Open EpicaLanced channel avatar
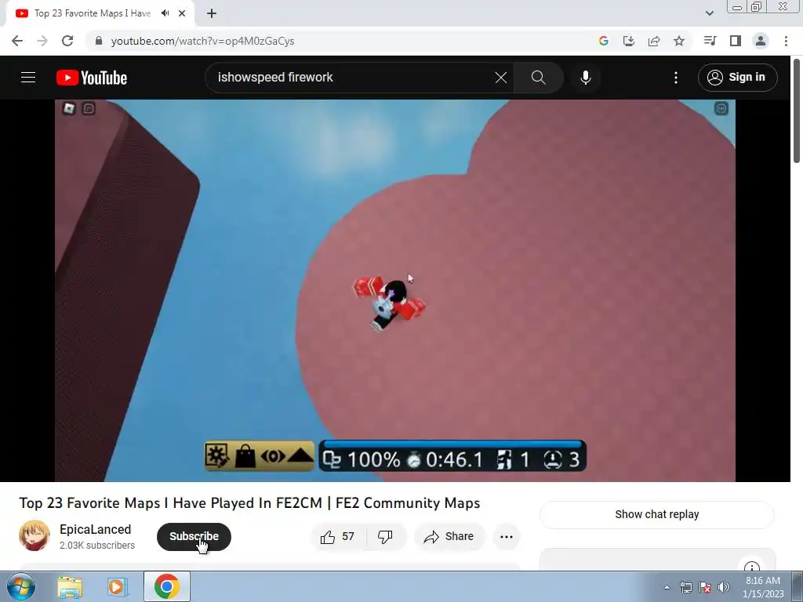This screenshot has width=803, height=602. (35, 535)
